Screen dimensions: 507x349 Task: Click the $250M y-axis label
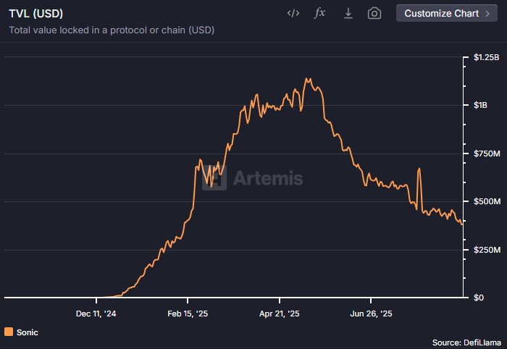point(487,250)
